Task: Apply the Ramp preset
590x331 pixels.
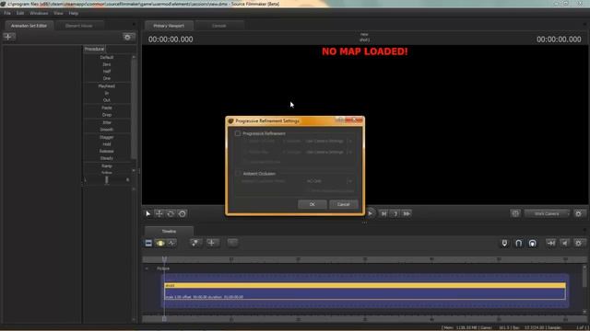Action: pos(107,165)
